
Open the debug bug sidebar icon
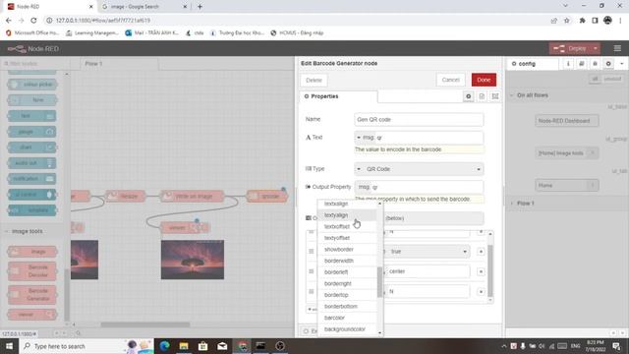point(595,64)
